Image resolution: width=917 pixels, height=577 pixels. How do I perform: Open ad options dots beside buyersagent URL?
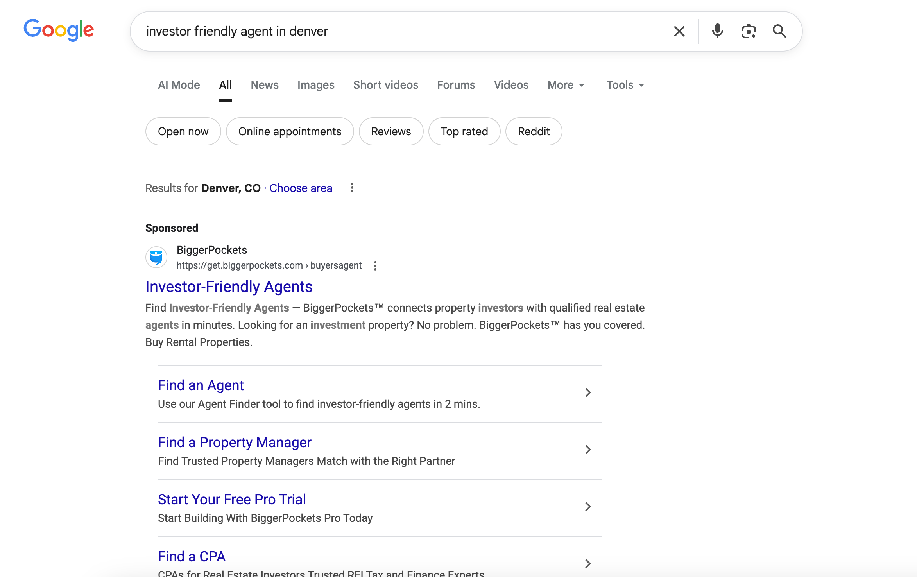[x=375, y=266]
